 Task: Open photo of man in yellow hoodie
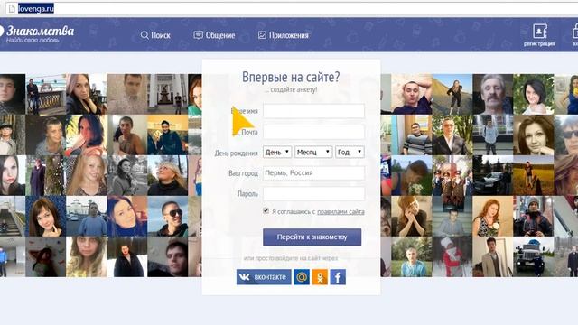point(167,135)
